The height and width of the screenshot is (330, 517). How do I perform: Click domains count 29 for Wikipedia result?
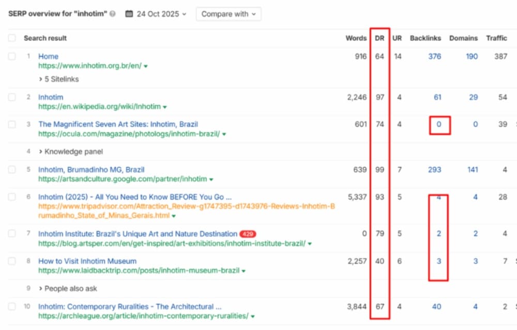point(474,97)
